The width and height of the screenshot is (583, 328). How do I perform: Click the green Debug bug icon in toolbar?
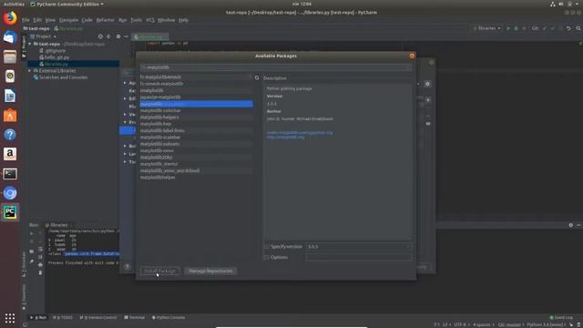click(x=517, y=28)
